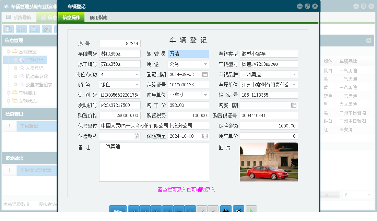This screenshot has height=221, width=377.
Task: Click the red car photo in the 图片 field
Action: 269,161
